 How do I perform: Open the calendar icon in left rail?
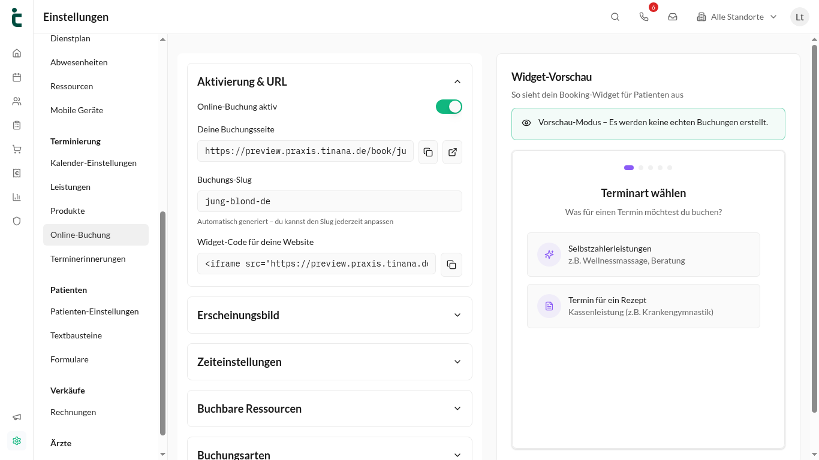(17, 77)
